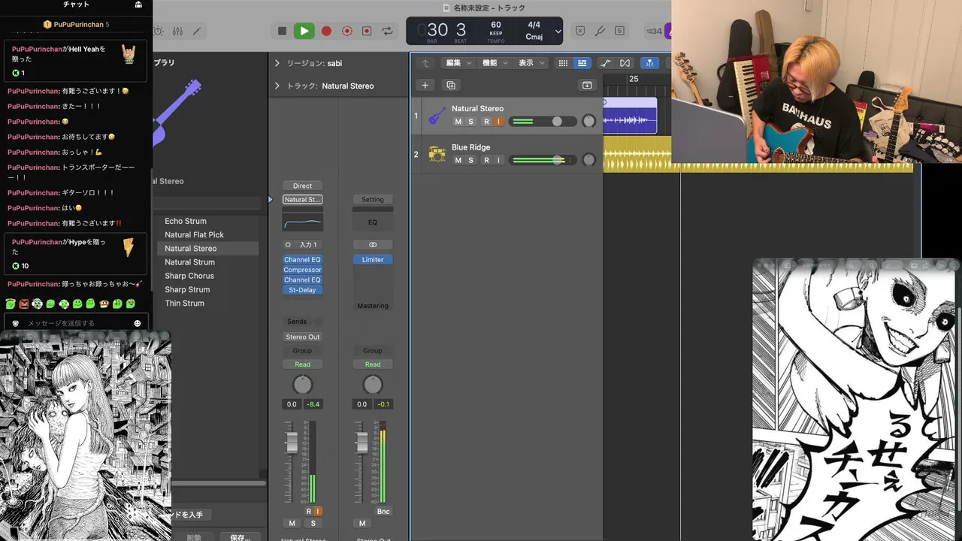Select Natural Flat Pick patch
The height and width of the screenshot is (541, 962).
pyautogui.click(x=195, y=234)
